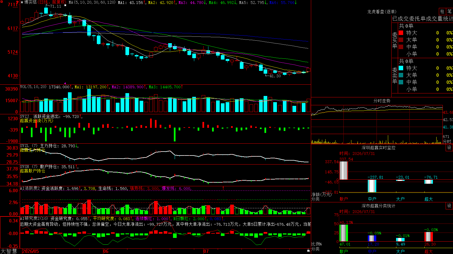Click the 超大 bar showing -76.71
The height and width of the screenshot is (254, 453).
pyautogui.click(x=428, y=182)
